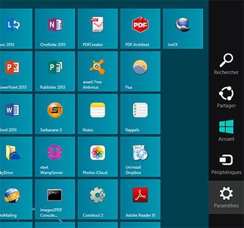Open Publisher 2013 tile
The height and width of the screenshot is (228, 244).
[55, 71]
